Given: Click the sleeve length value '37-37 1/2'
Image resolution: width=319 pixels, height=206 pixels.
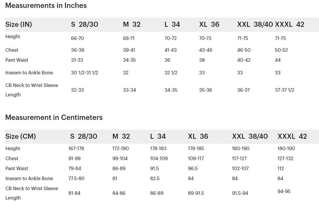Looking at the screenshot, I should tap(284, 90).
